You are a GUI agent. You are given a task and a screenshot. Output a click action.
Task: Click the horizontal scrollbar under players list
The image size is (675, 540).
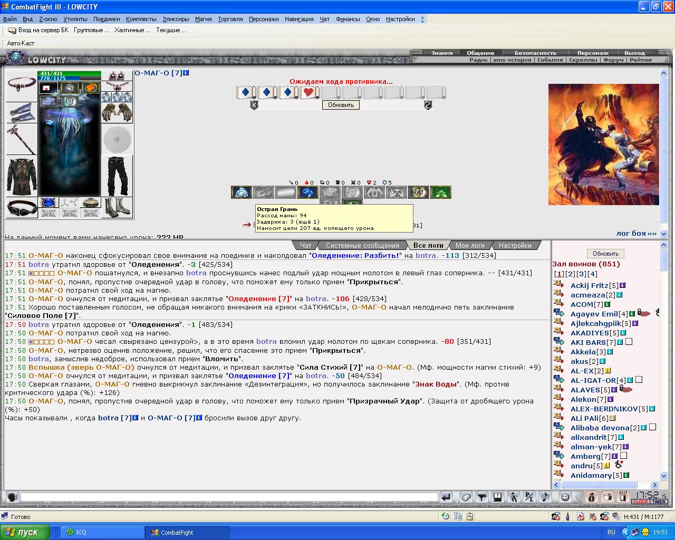[x=605, y=485]
